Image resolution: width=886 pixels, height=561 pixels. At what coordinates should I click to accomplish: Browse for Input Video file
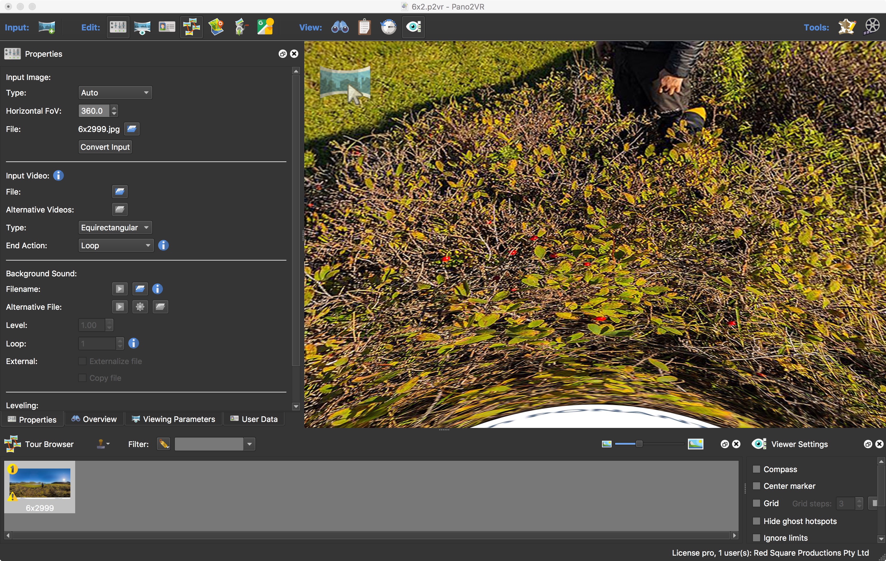[120, 191]
